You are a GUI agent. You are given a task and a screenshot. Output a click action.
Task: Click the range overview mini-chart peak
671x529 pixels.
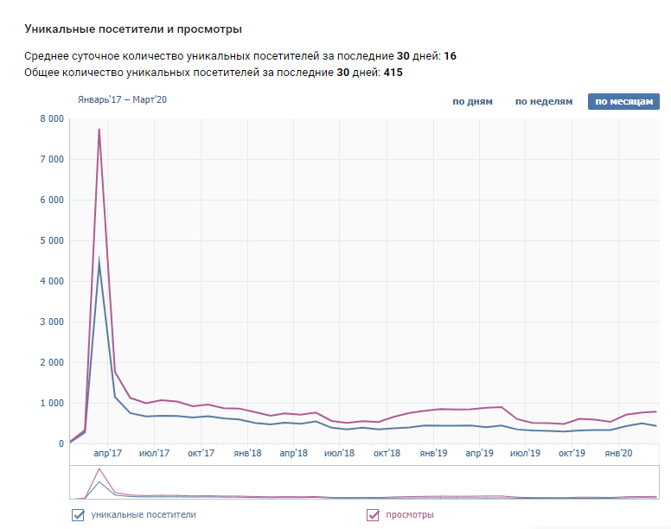pyautogui.click(x=99, y=469)
